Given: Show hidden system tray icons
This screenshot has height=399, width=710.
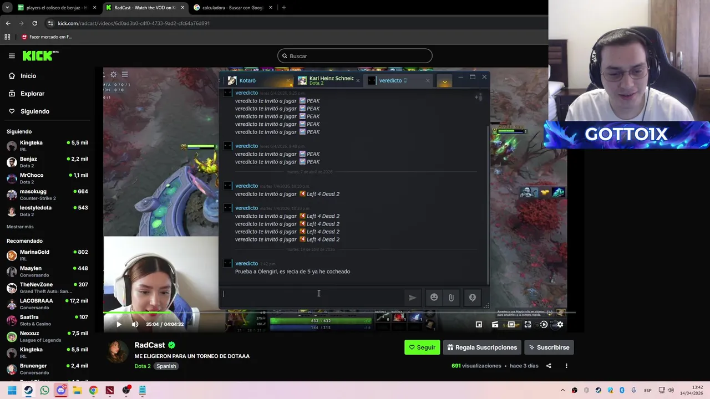Looking at the screenshot, I should click(x=562, y=390).
